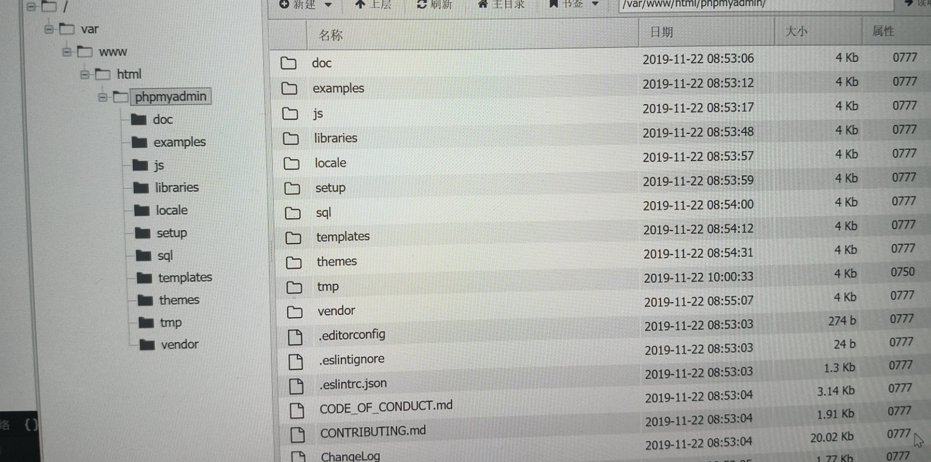Open examples folder in left tree
This screenshot has width=931, height=462.
(179, 142)
